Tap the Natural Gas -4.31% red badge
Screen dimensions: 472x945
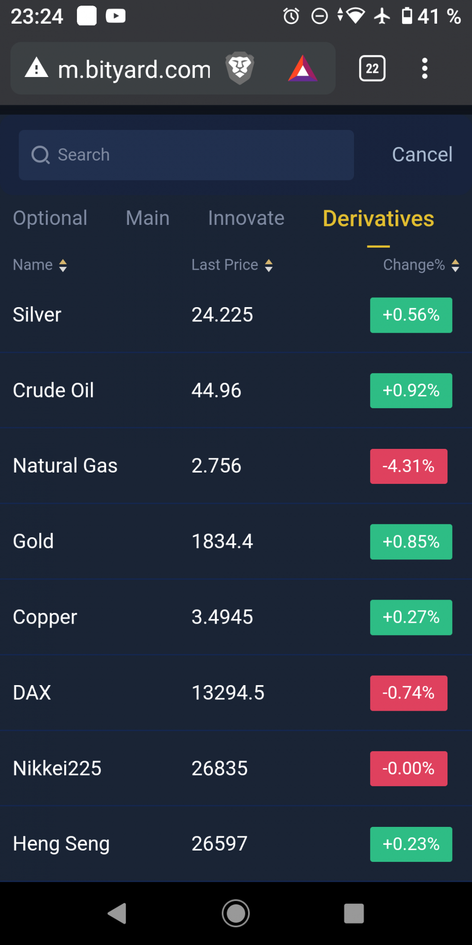(409, 466)
